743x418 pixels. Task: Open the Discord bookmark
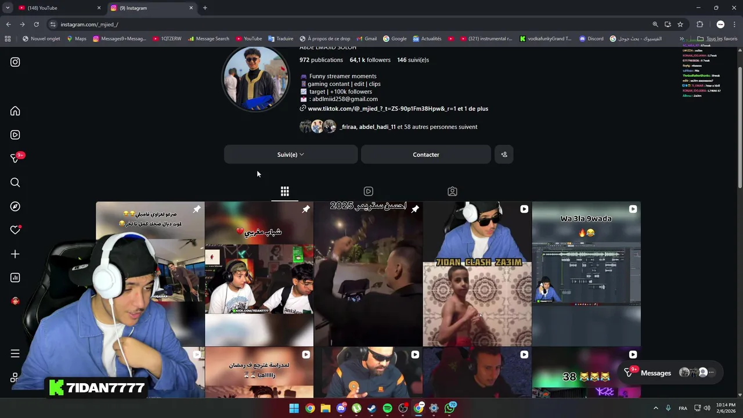click(x=590, y=39)
